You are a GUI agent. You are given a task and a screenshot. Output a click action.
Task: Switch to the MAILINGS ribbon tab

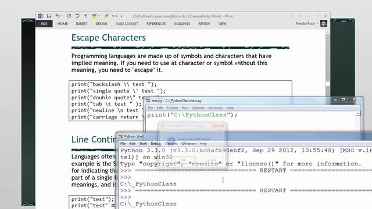point(182,24)
